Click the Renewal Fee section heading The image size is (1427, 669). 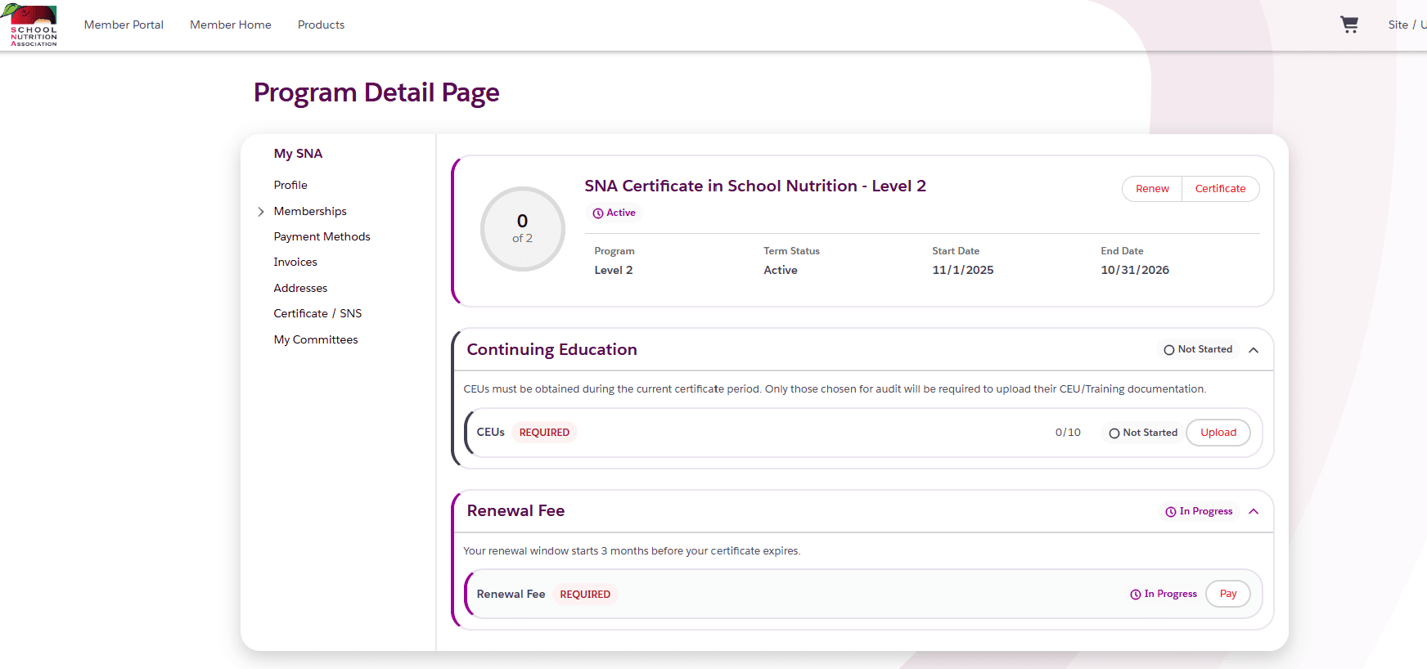(515, 510)
